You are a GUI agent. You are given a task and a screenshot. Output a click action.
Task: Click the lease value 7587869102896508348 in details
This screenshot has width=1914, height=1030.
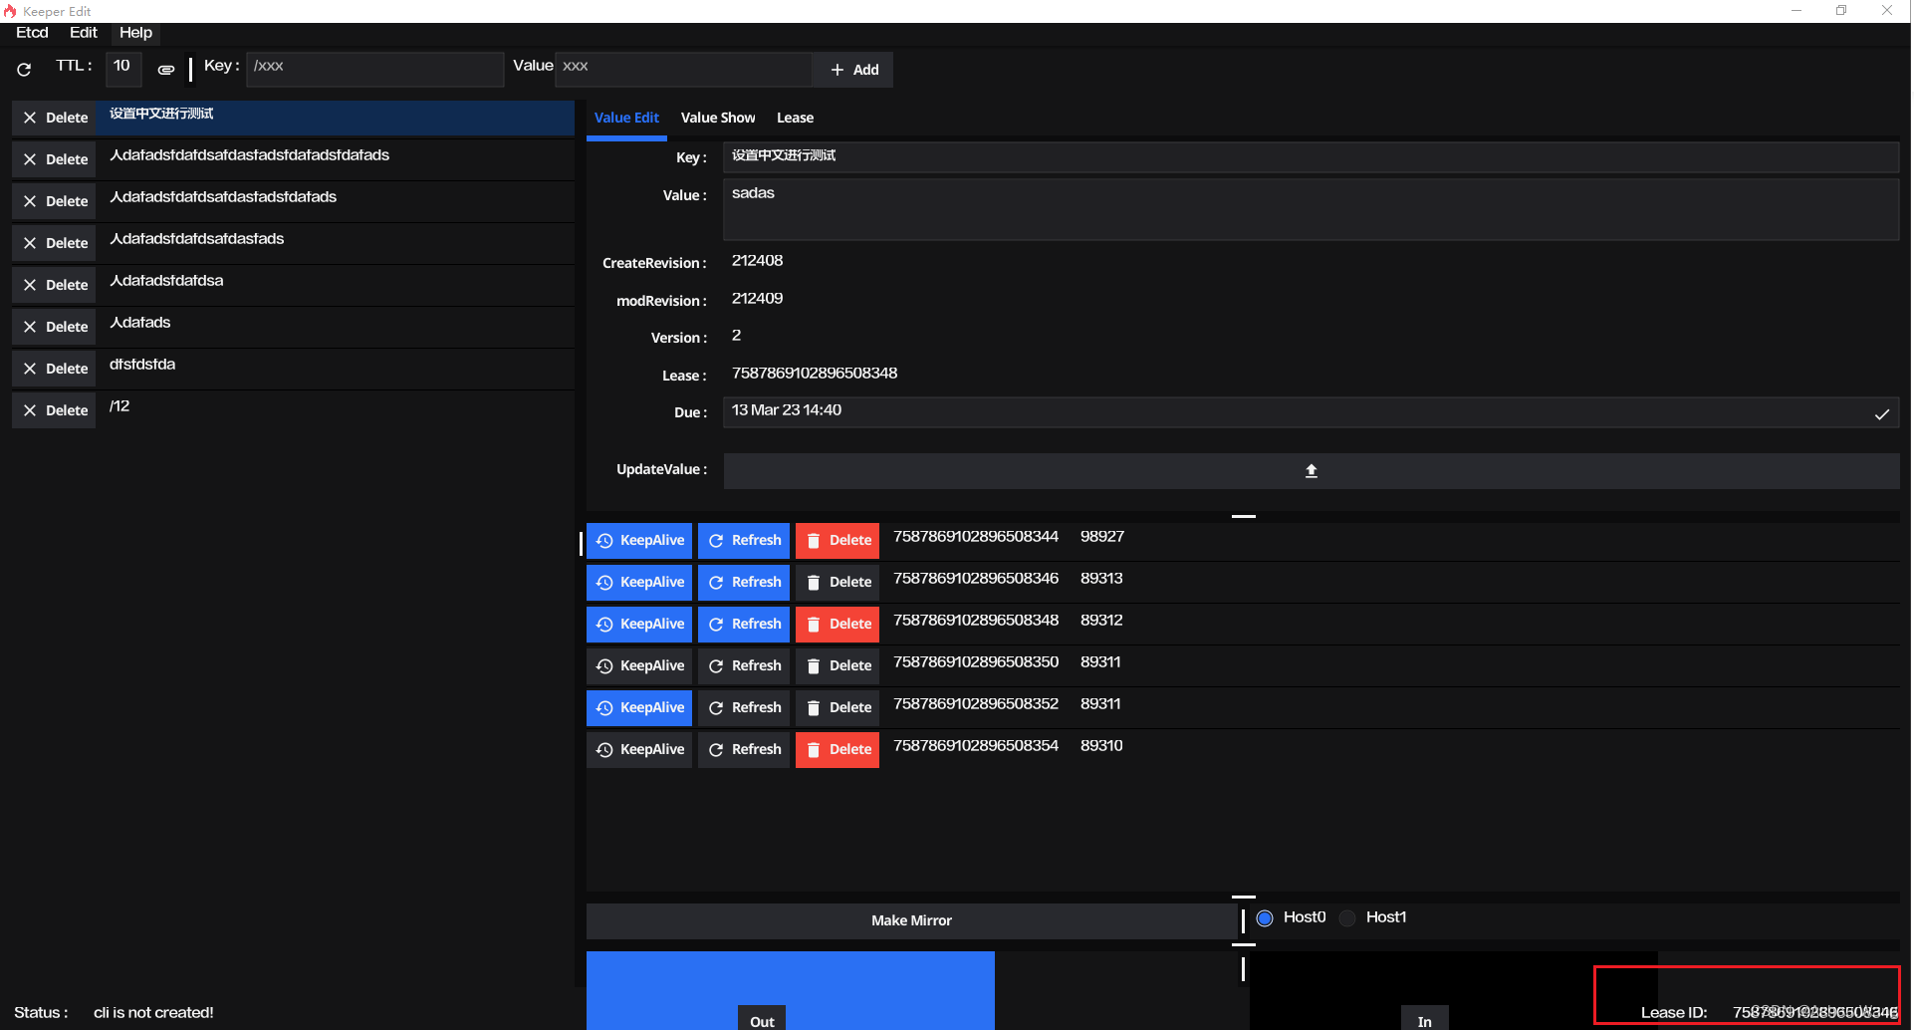pos(815,374)
